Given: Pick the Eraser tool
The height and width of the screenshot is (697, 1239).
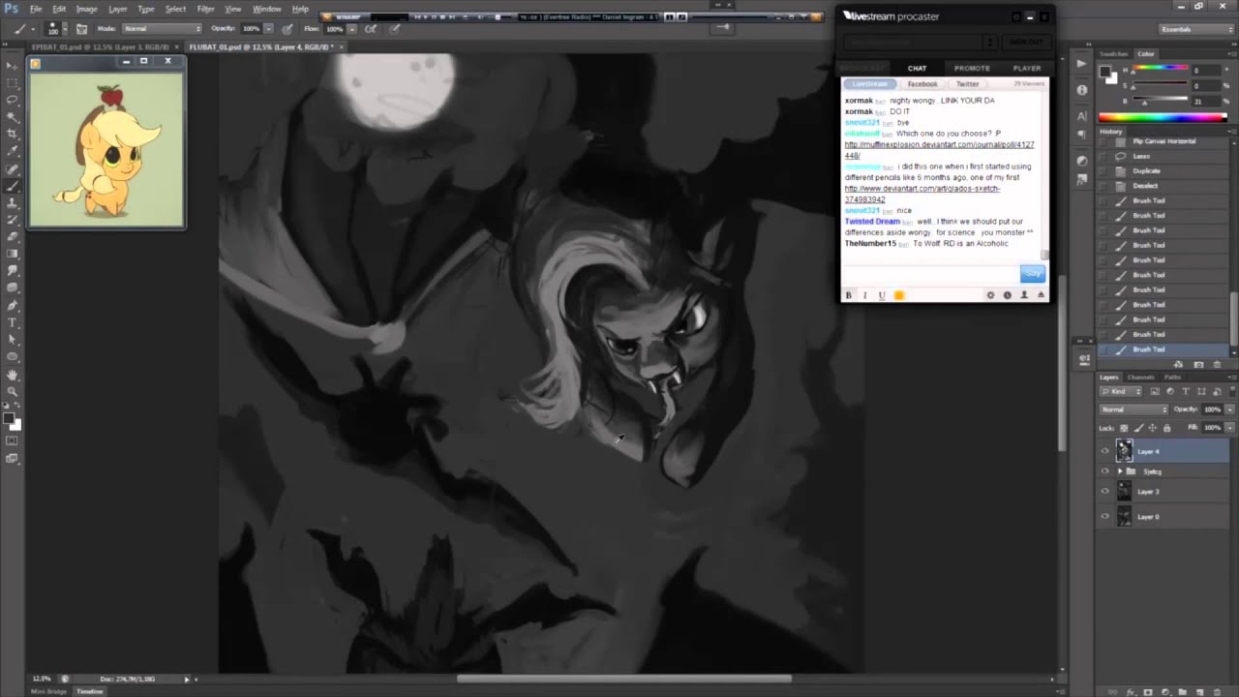Looking at the screenshot, I should pyautogui.click(x=13, y=236).
